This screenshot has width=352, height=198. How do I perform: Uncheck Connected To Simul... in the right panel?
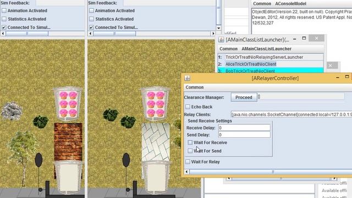coord(91,28)
